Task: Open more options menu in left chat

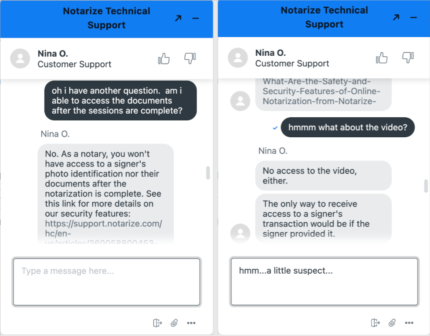Action: coord(191,323)
